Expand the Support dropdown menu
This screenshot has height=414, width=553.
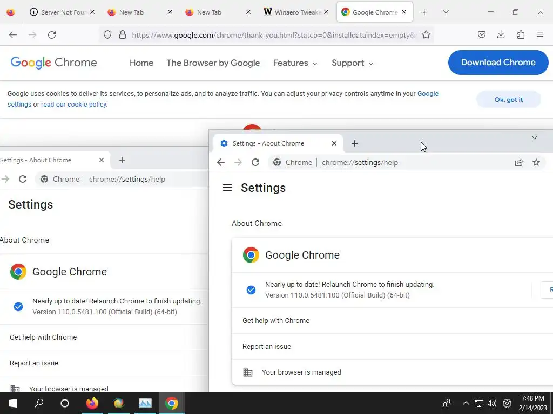tap(352, 63)
